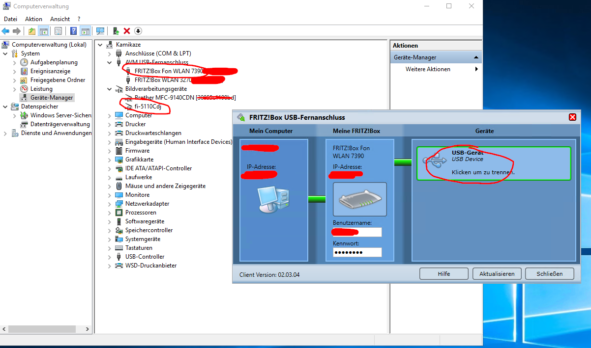Collapse the Geräte-Manager actions section
Screen dimensions: 591x348
coord(476,57)
